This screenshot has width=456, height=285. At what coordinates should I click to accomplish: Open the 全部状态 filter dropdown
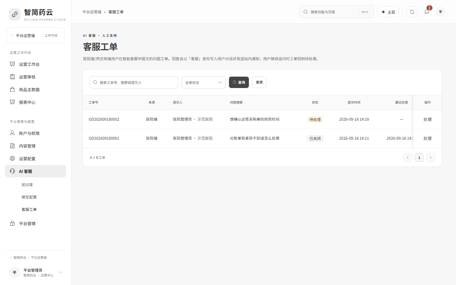[204, 82]
